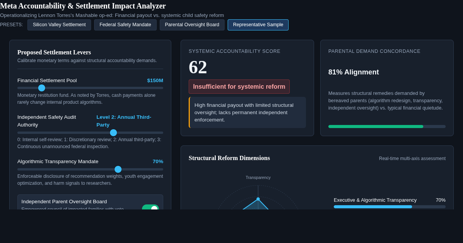Click the Meta Accountability page title
The height and width of the screenshot is (243, 463).
pyautogui.click(x=83, y=6)
